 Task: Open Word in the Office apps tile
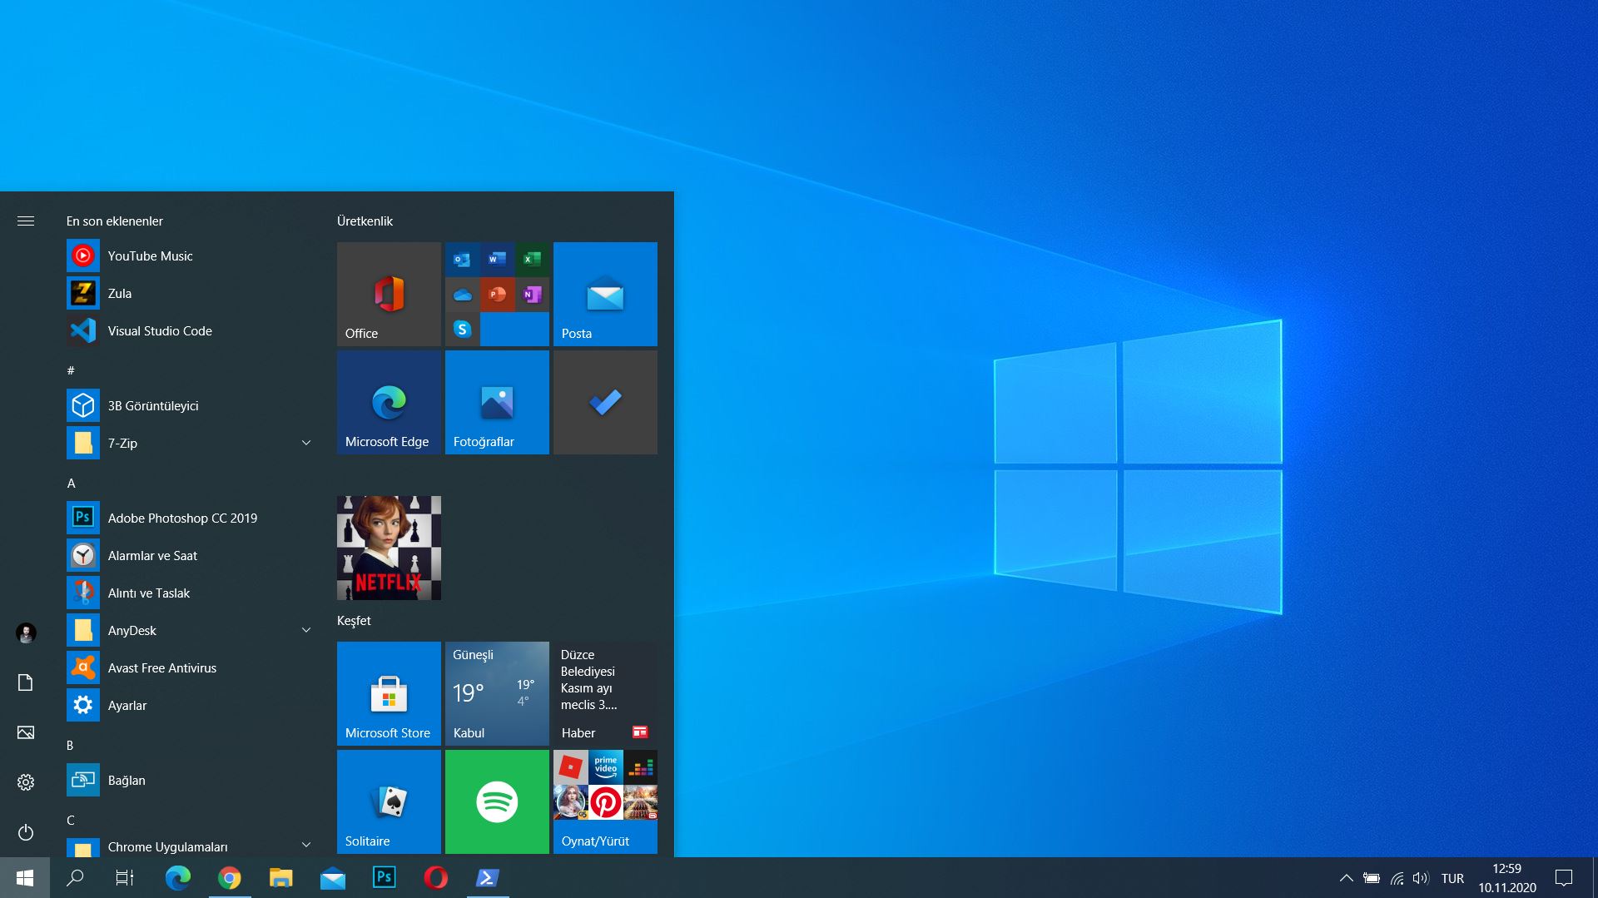pos(497,260)
